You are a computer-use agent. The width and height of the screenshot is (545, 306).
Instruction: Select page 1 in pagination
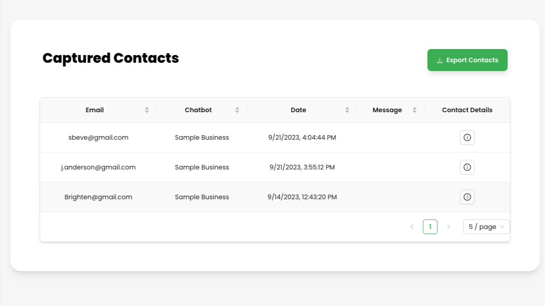point(430,226)
